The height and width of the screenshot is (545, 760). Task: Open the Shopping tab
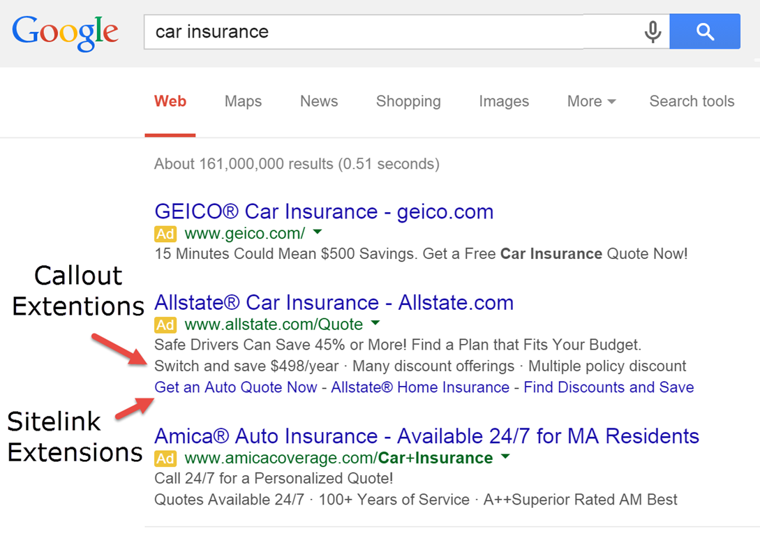408,101
